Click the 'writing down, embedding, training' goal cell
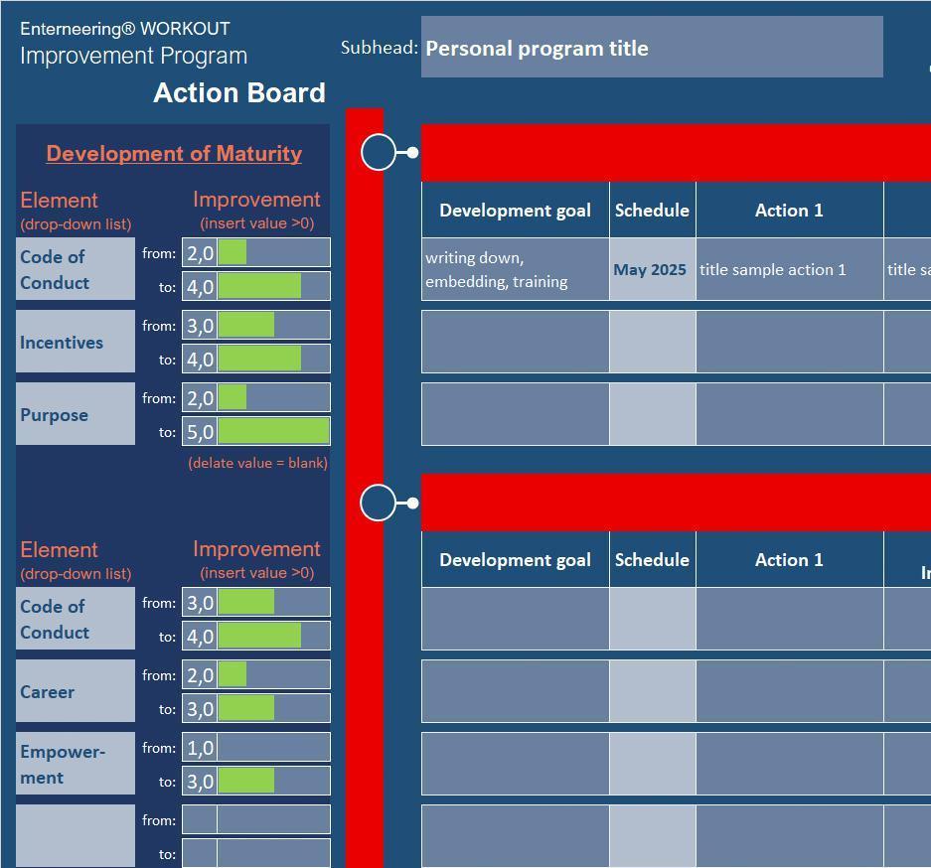The height and width of the screenshot is (868, 931). pyautogui.click(x=516, y=269)
